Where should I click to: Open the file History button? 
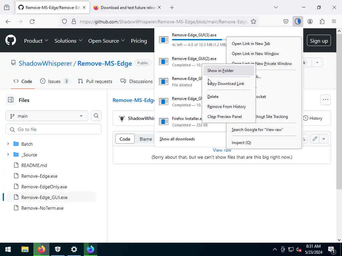point(313,118)
